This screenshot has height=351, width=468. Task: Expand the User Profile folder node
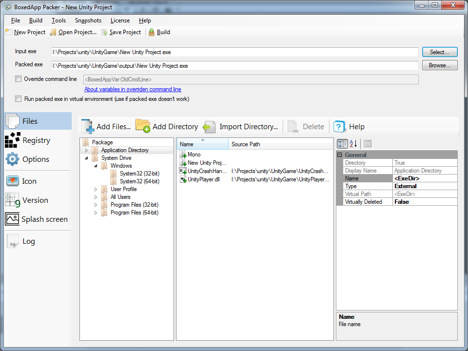pos(96,189)
